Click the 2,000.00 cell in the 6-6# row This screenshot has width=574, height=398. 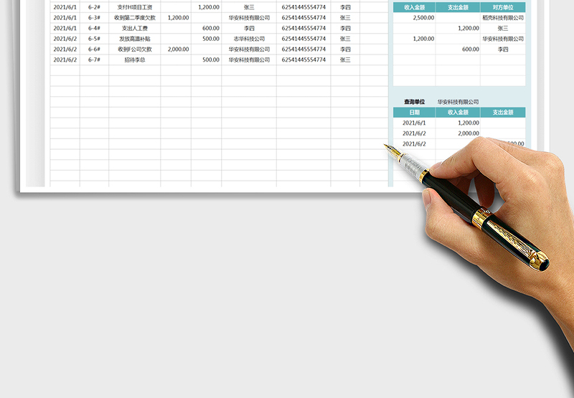177,49
